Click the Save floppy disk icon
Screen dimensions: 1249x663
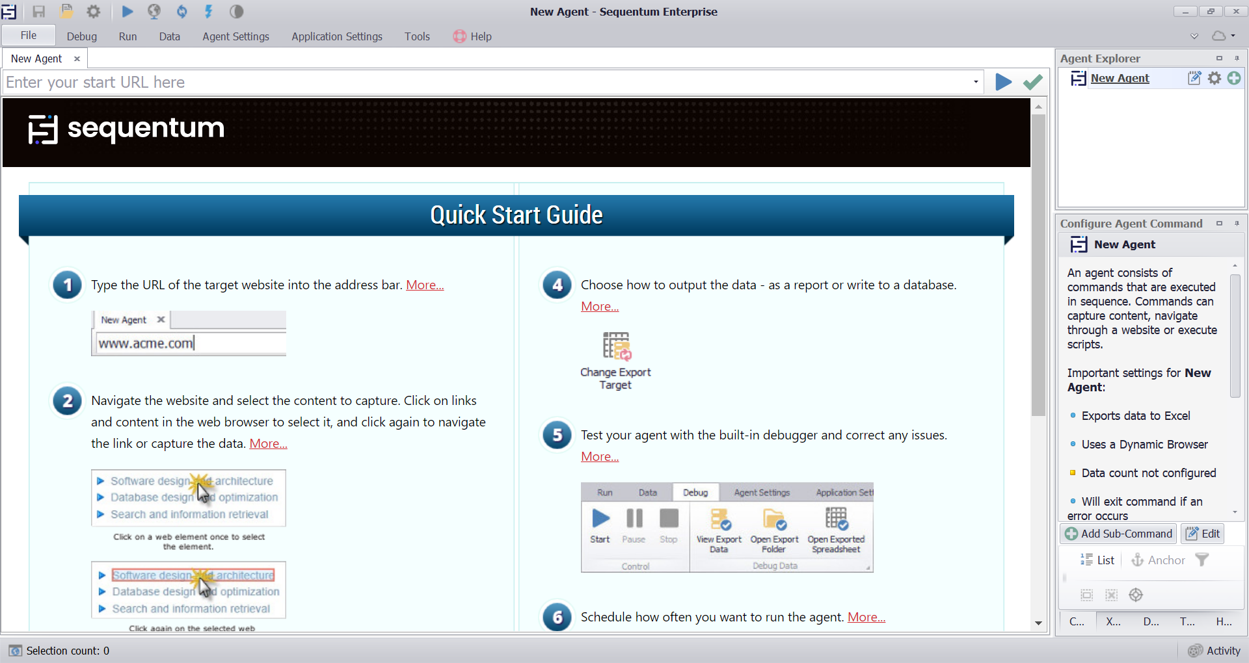point(38,11)
